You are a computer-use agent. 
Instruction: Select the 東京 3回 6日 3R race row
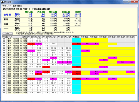(68, 43)
